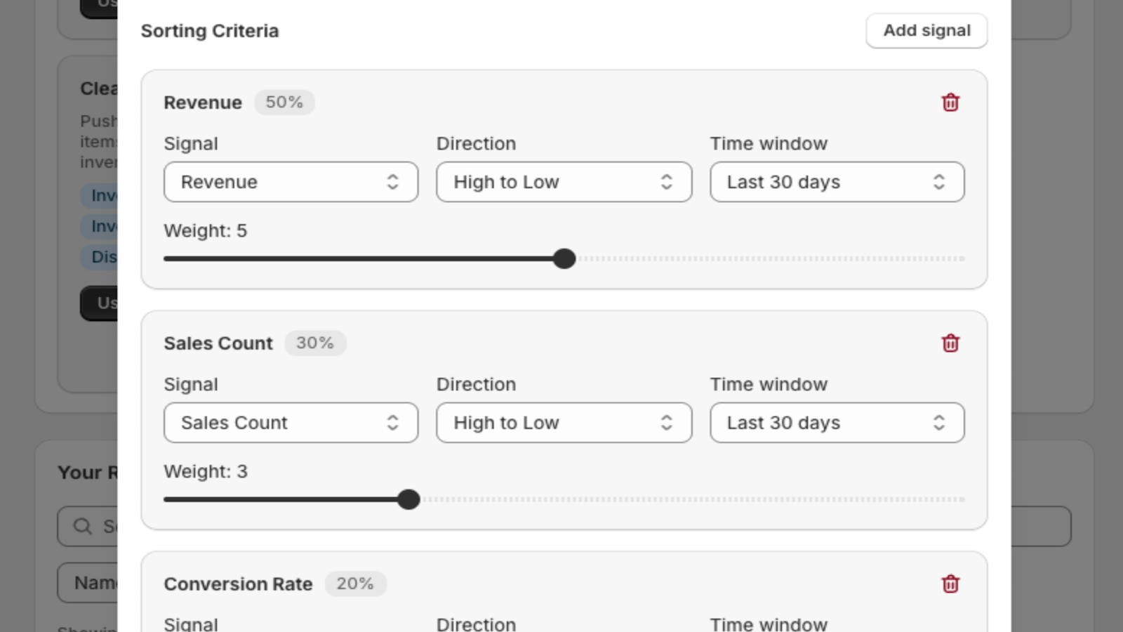This screenshot has height=632, width=1123.
Task: Delete the Revenue sorting signal
Action: pyautogui.click(x=950, y=103)
